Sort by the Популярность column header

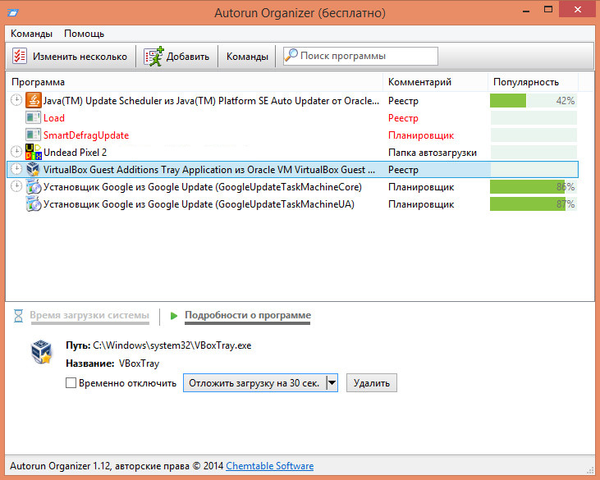pos(534,82)
